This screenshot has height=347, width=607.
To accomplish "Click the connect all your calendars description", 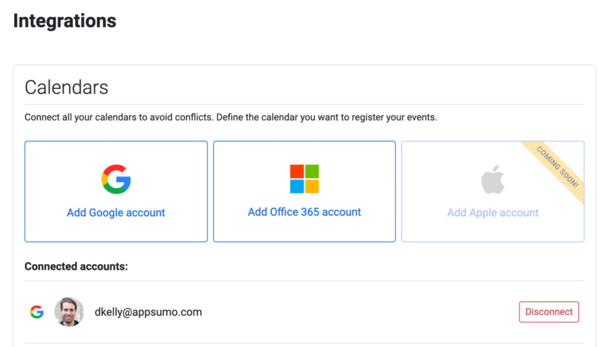I will (231, 117).
